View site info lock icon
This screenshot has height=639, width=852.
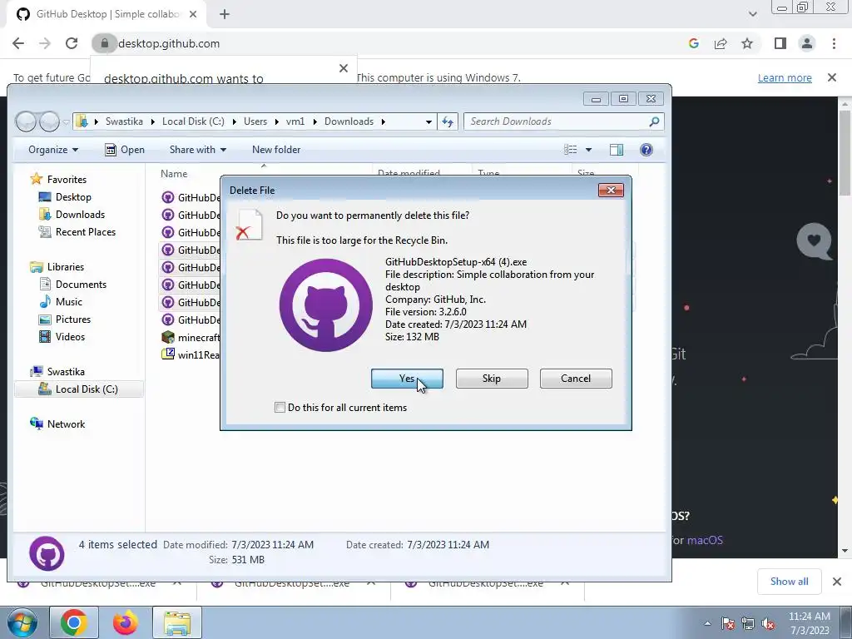coord(104,43)
